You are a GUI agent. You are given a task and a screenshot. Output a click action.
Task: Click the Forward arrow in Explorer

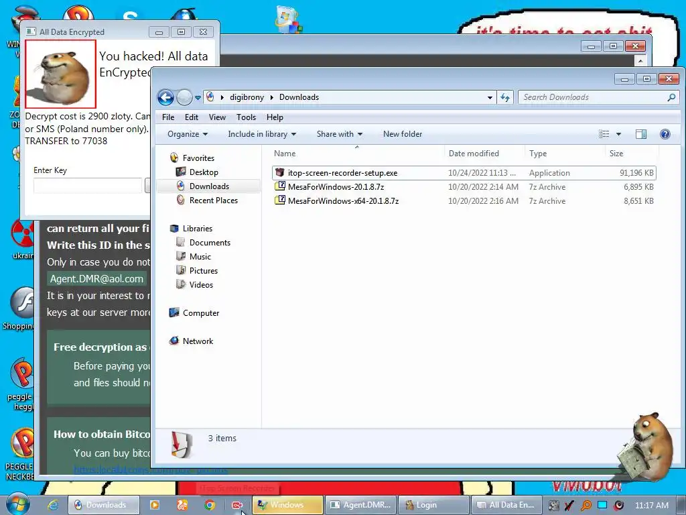pos(184,97)
